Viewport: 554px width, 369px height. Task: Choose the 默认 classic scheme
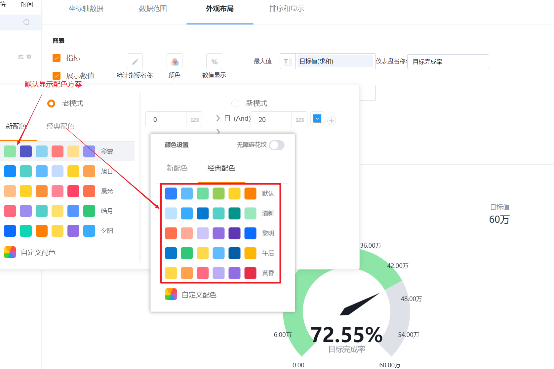pos(220,193)
